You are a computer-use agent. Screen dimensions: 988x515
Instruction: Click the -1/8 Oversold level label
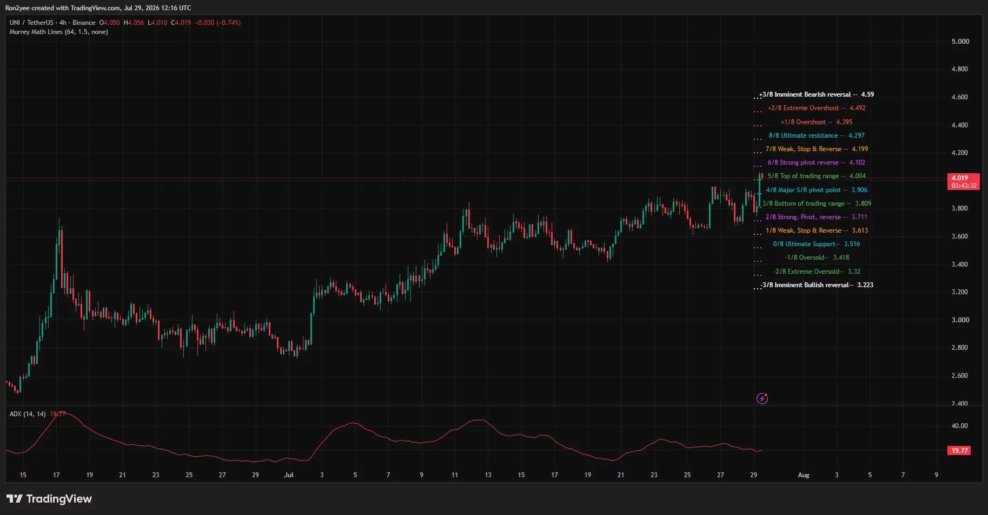point(817,257)
